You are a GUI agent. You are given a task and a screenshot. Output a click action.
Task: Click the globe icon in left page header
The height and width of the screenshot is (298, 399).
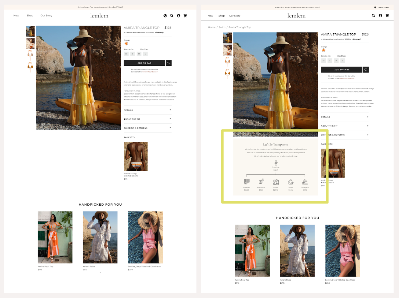point(165,16)
